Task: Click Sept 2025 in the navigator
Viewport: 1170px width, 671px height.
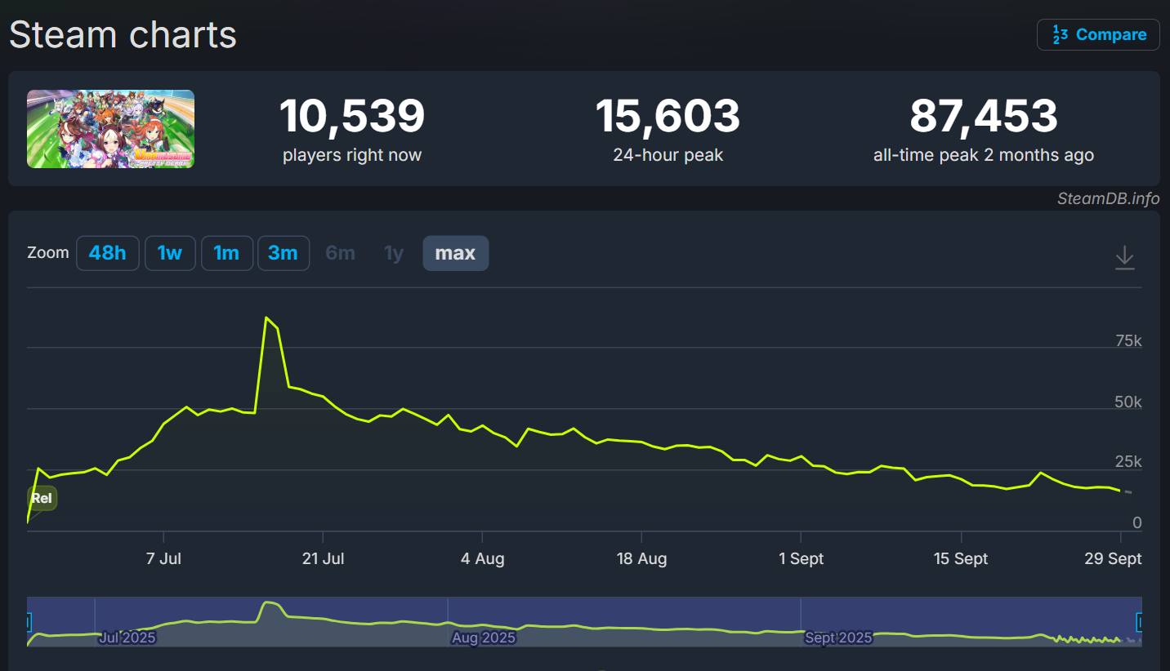Action: click(x=838, y=638)
